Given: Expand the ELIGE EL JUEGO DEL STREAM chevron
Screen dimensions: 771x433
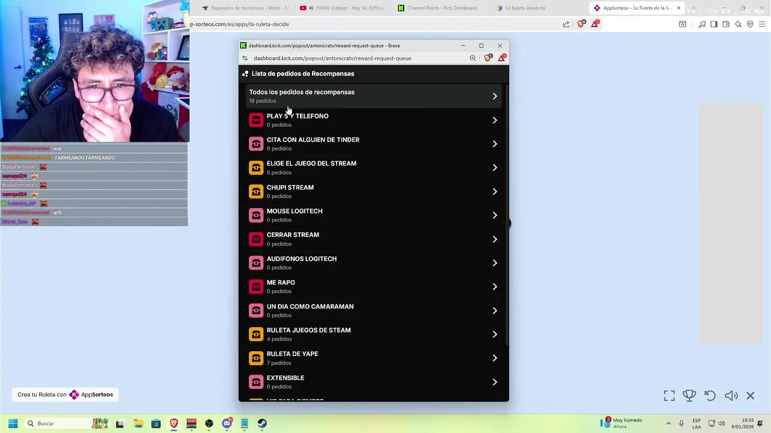Looking at the screenshot, I should coord(495,168).
